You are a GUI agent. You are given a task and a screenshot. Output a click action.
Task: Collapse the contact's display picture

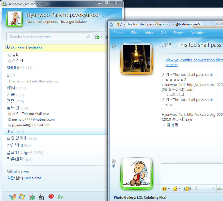[x=114, y=46]
